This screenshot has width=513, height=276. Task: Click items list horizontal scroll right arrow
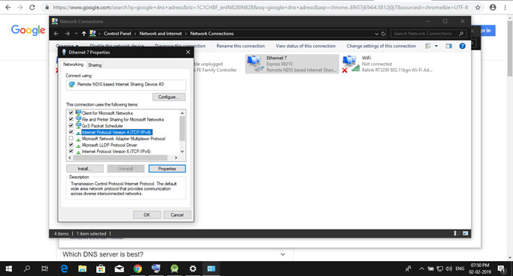pos(176,157)
